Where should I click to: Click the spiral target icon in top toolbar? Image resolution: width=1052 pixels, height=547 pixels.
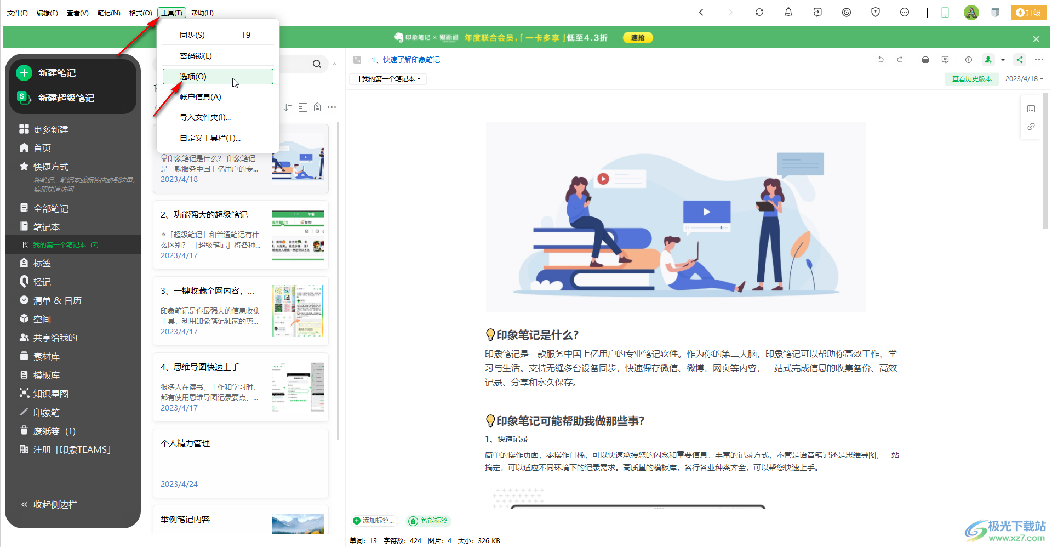click(847, 12)
